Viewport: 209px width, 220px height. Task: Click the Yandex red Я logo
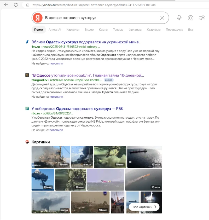click(x=38, y=18)
